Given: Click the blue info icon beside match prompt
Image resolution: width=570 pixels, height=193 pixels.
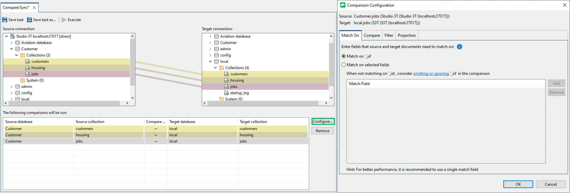Looking at the screenshot, I should tap(459, 47).
